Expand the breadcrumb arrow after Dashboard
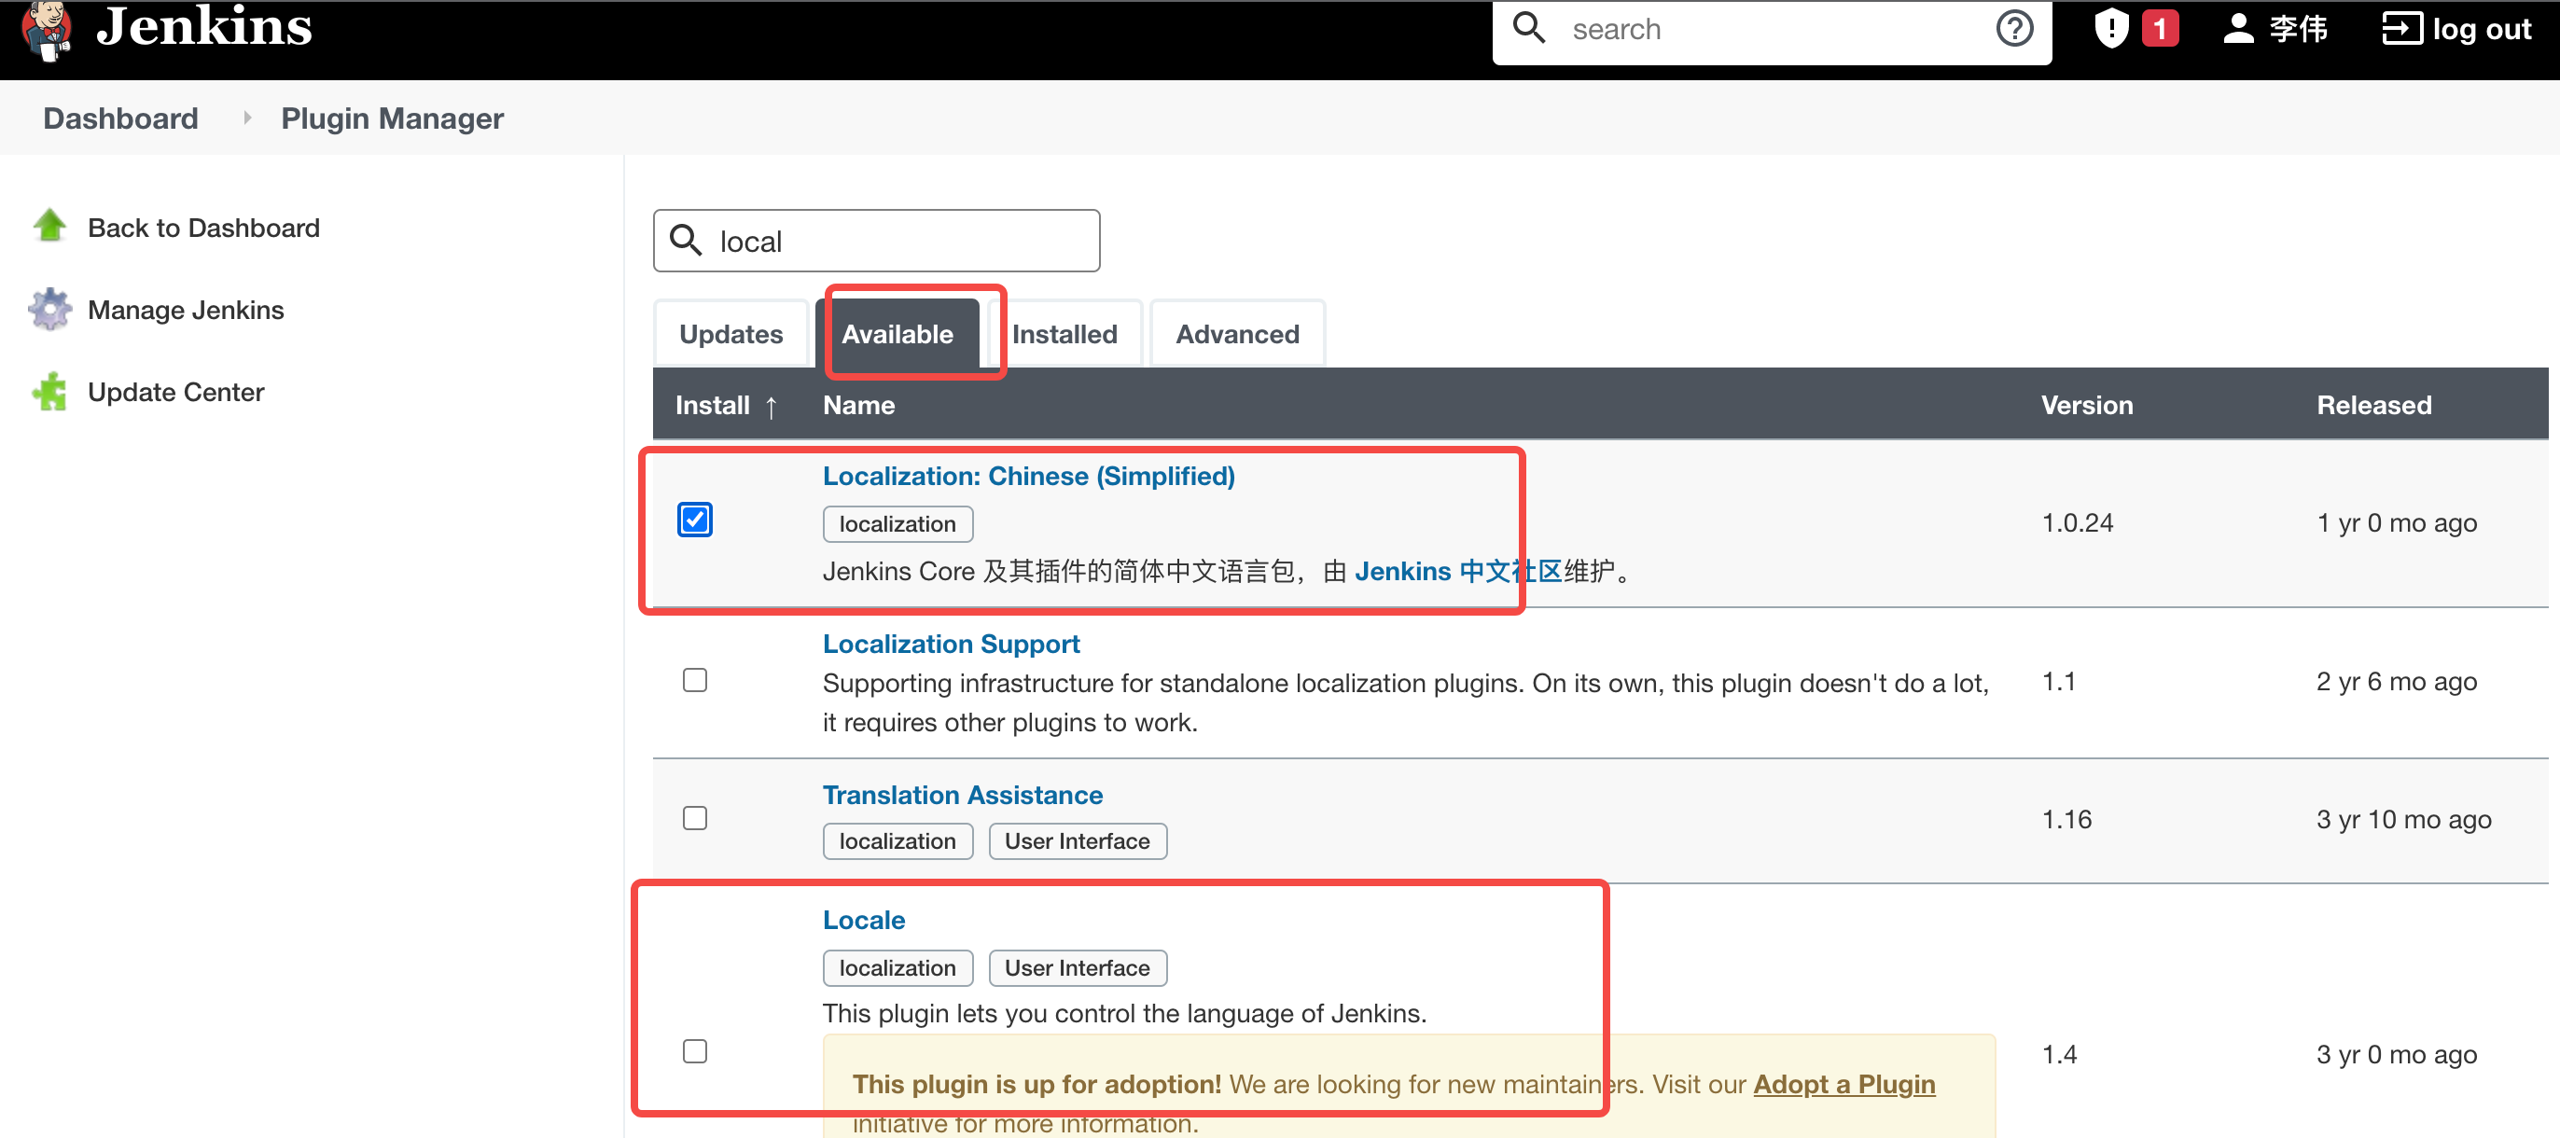This screenshot has height=1138, width=2560. [x=246, y=118]
